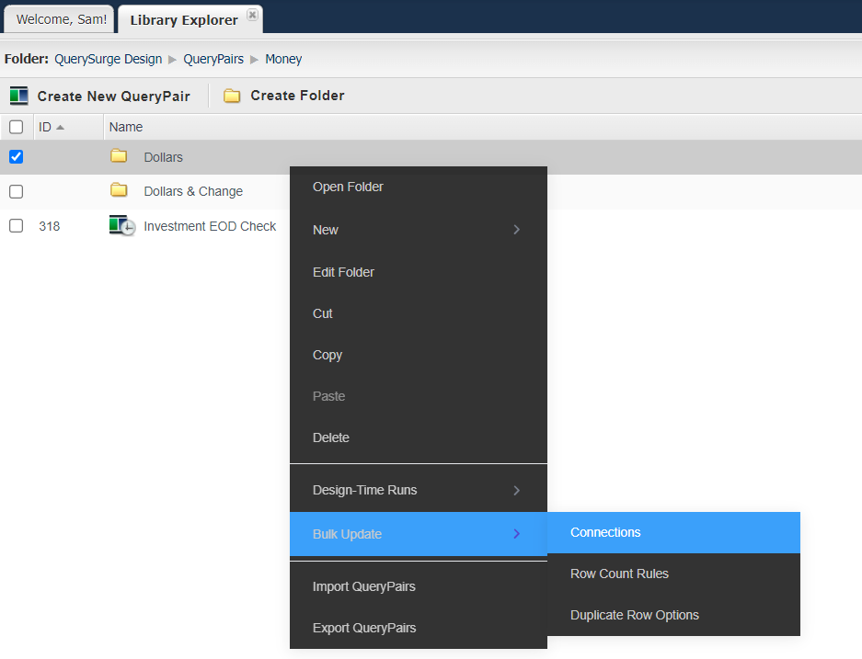
Task: Select the Dollars folder name
Action: click(x=163, y=157)
